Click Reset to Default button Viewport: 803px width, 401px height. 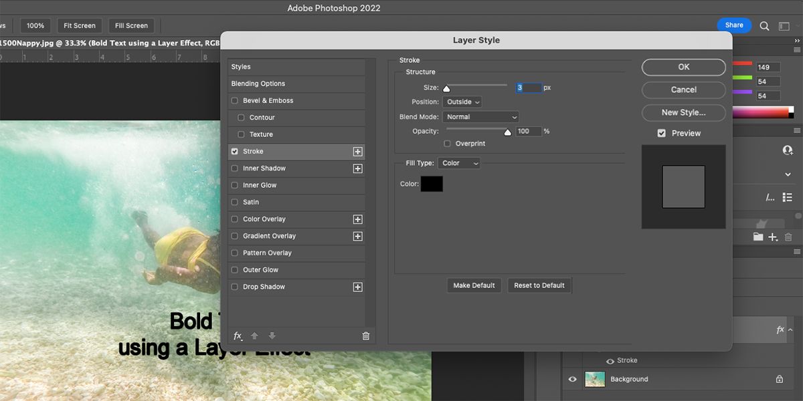coord(539,285)
